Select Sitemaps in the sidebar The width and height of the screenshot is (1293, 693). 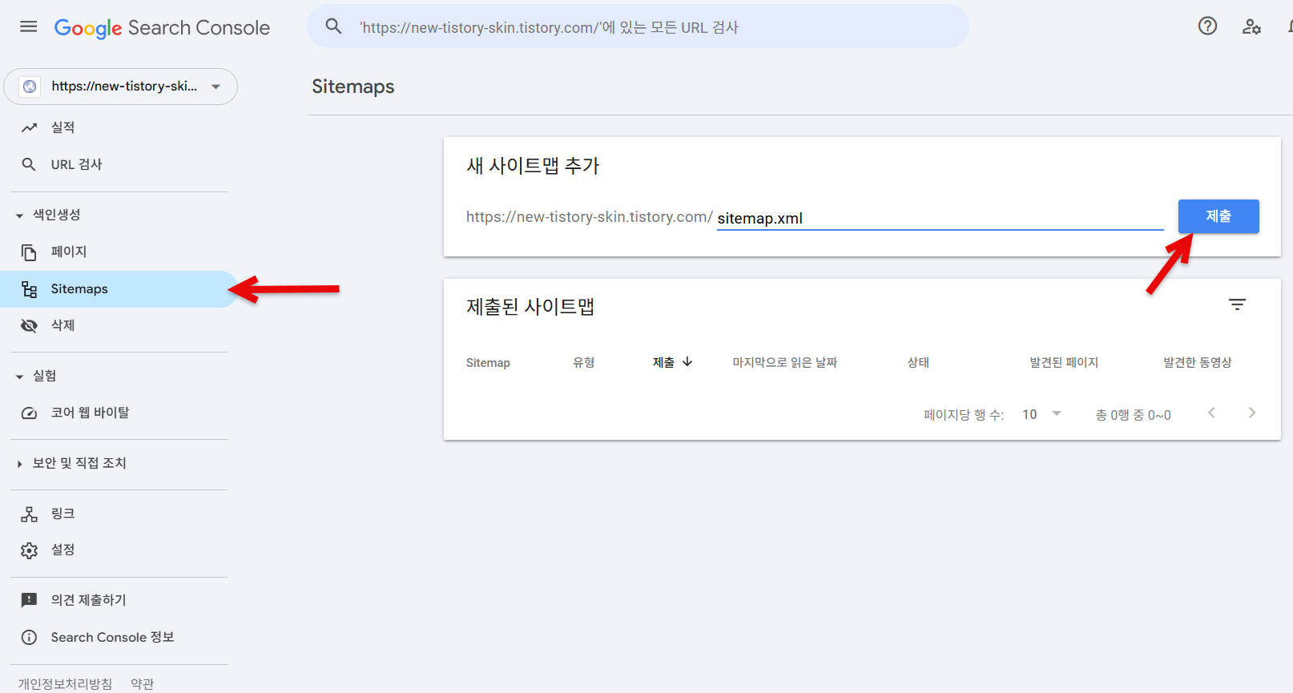click(x=119, y=289)
